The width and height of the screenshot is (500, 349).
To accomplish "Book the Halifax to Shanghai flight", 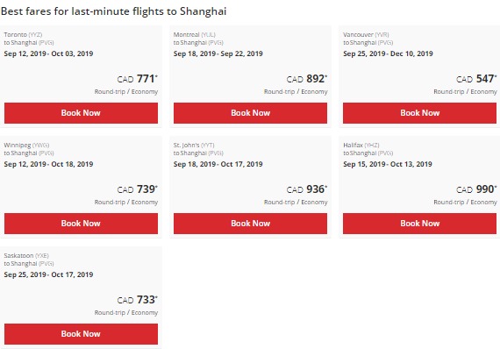I will point(419,224).
